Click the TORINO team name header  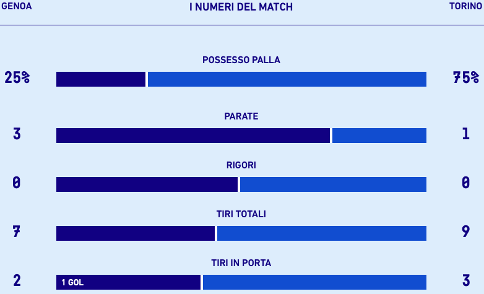pyautogui.click(x=465, y=6)
